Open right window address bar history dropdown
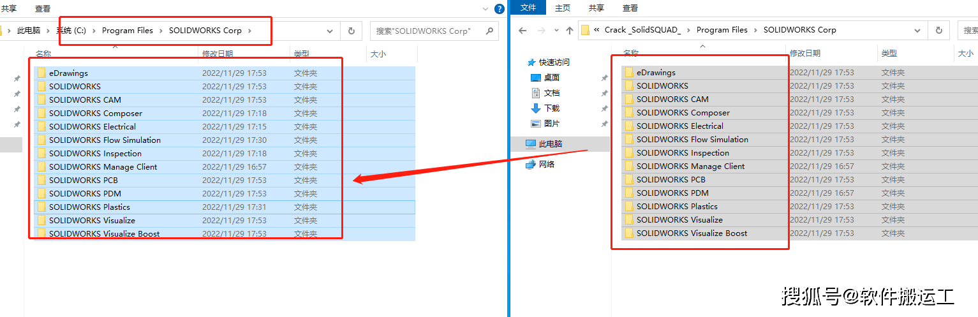Image resolution: width=978 pixels, height=317 pixels. pyautogui.click(x=917, y=30)
